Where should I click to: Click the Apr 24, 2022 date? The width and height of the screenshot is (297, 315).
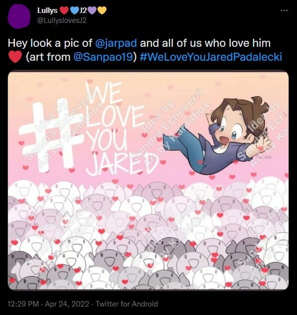(x=67, y=304)
